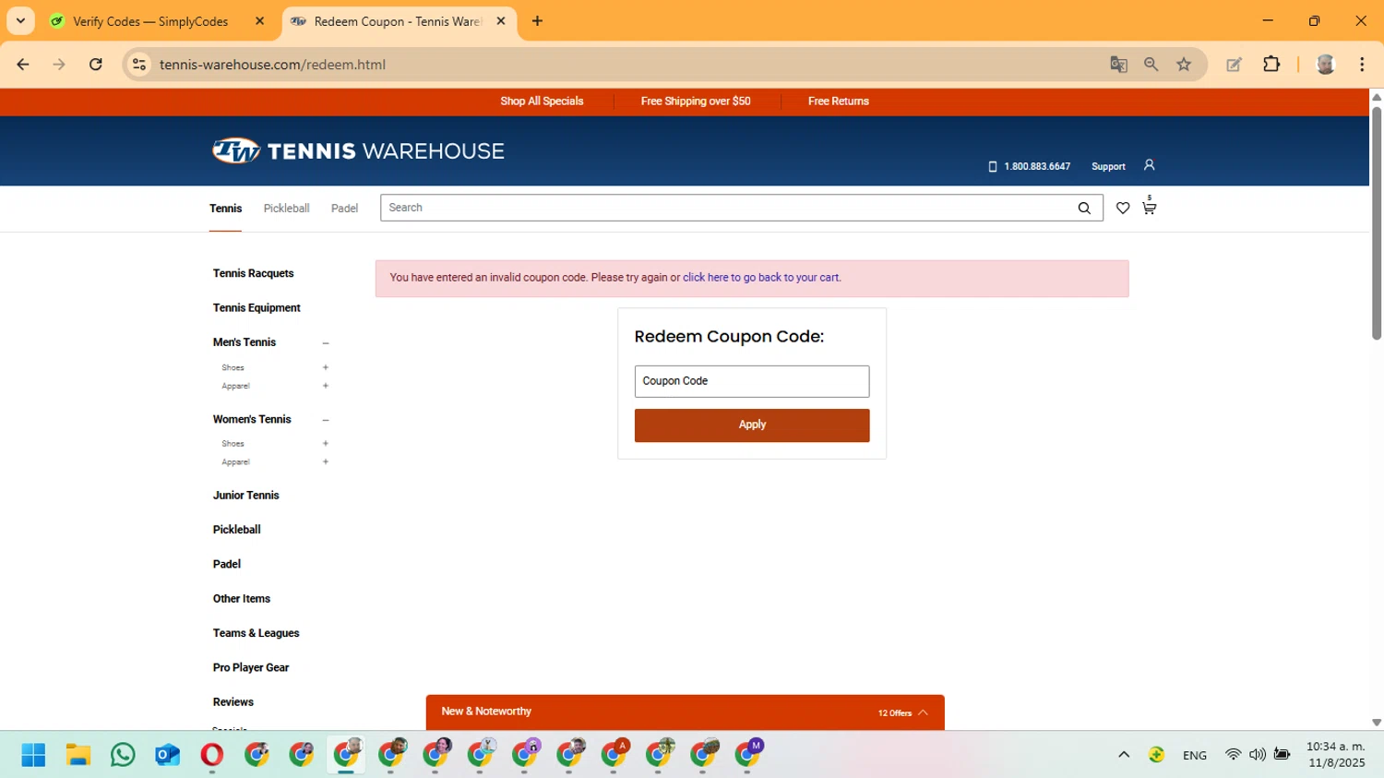
Task: Close the Redeem Coupon tab
Action: [x=501, y=21]
